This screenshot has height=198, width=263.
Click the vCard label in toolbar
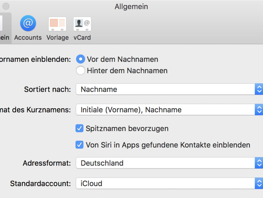(x=82, y=38)
